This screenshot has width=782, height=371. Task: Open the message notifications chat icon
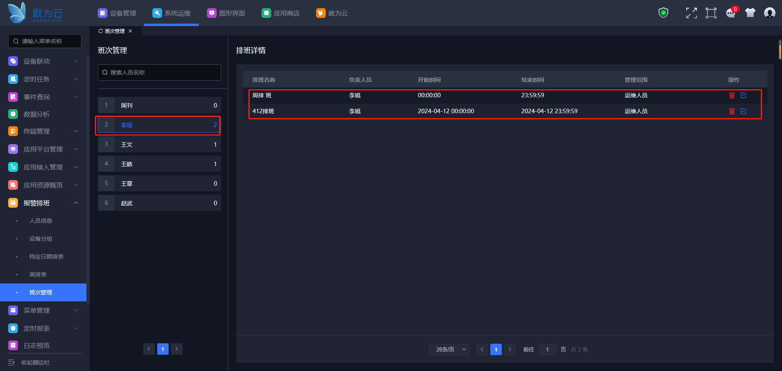[x=731, y=13]
